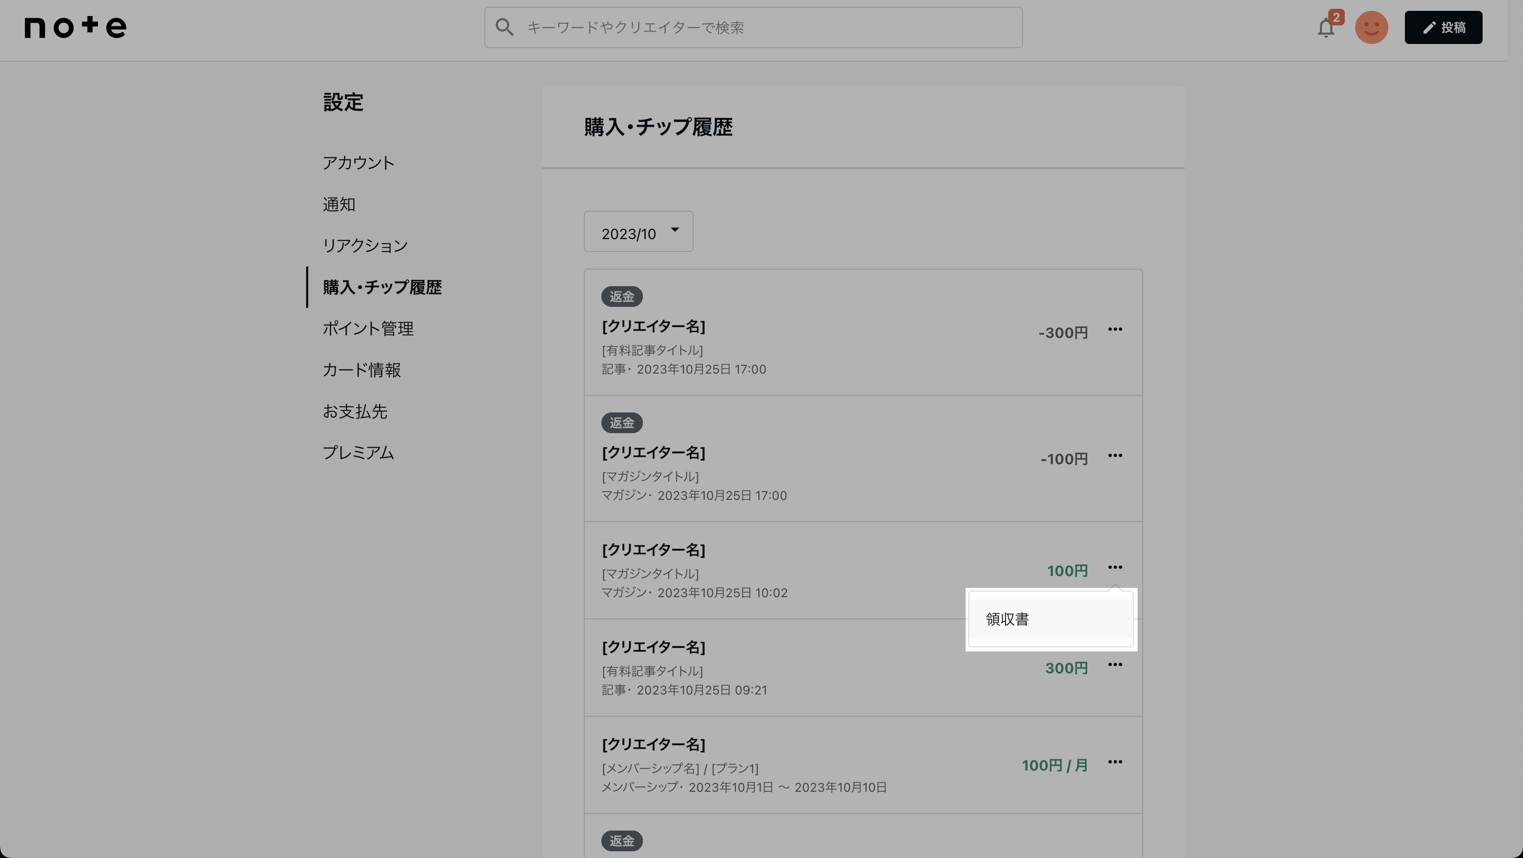Screen dimensions: 1523x858
Task: Expand the 2023/10 month dropdown
Action: pos(638,232)
